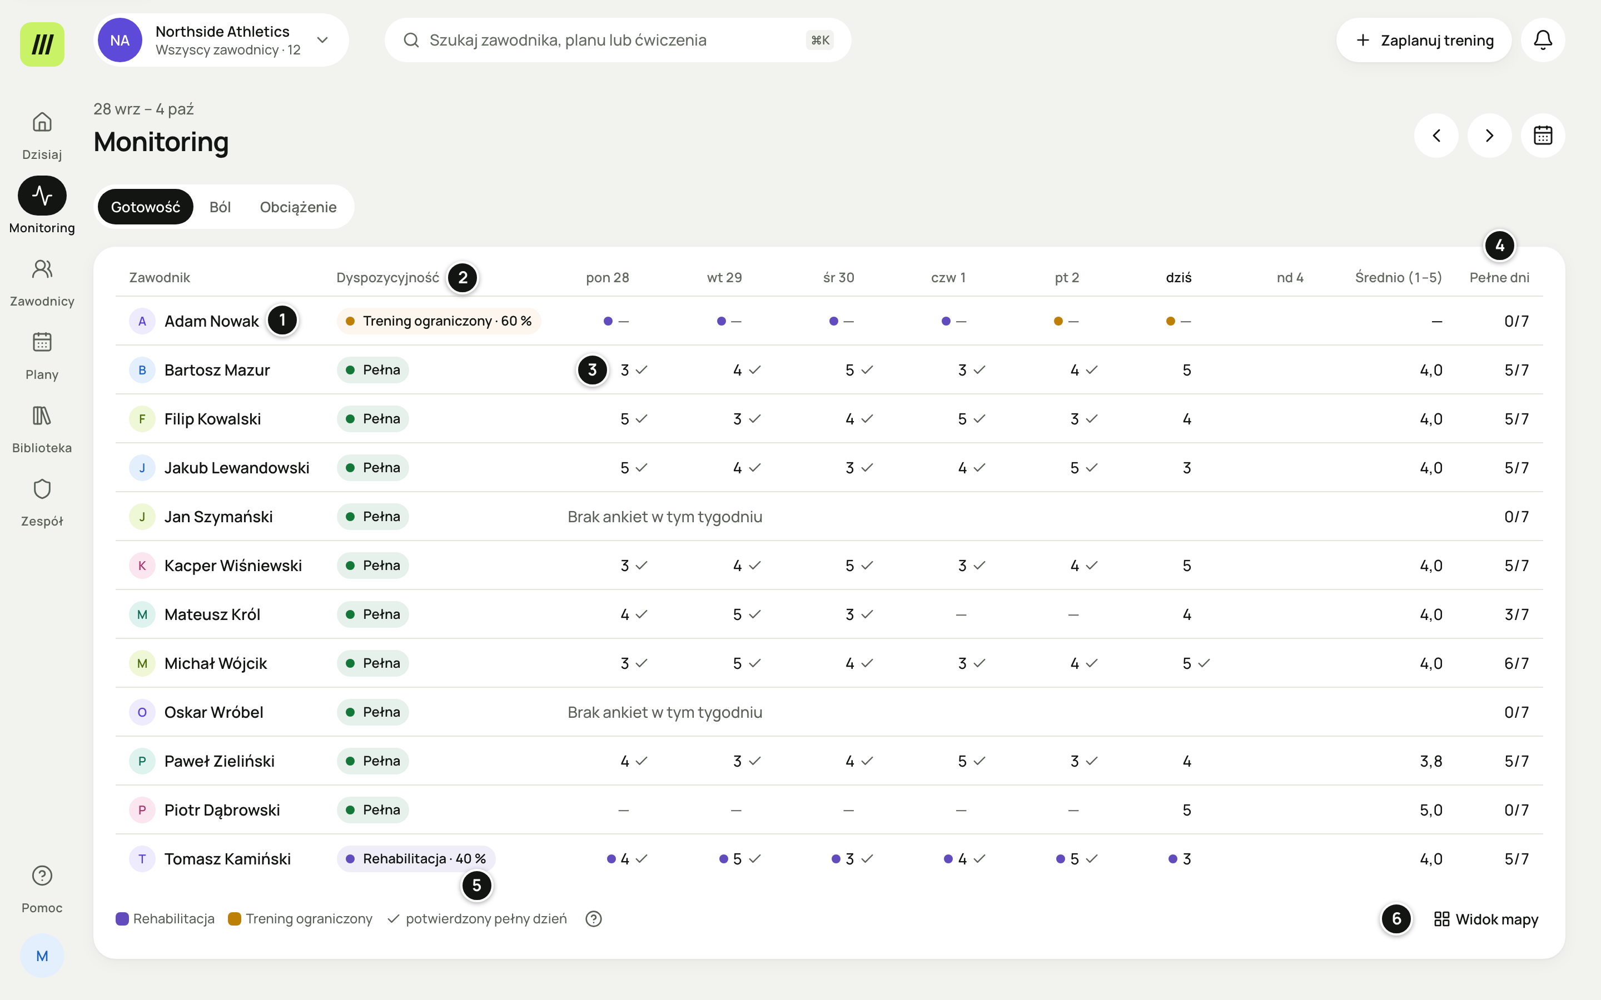Open the calendar date picker icon
Image resolution: width=1601 pixels, height=1000 pixels.
click(1543, 136)
